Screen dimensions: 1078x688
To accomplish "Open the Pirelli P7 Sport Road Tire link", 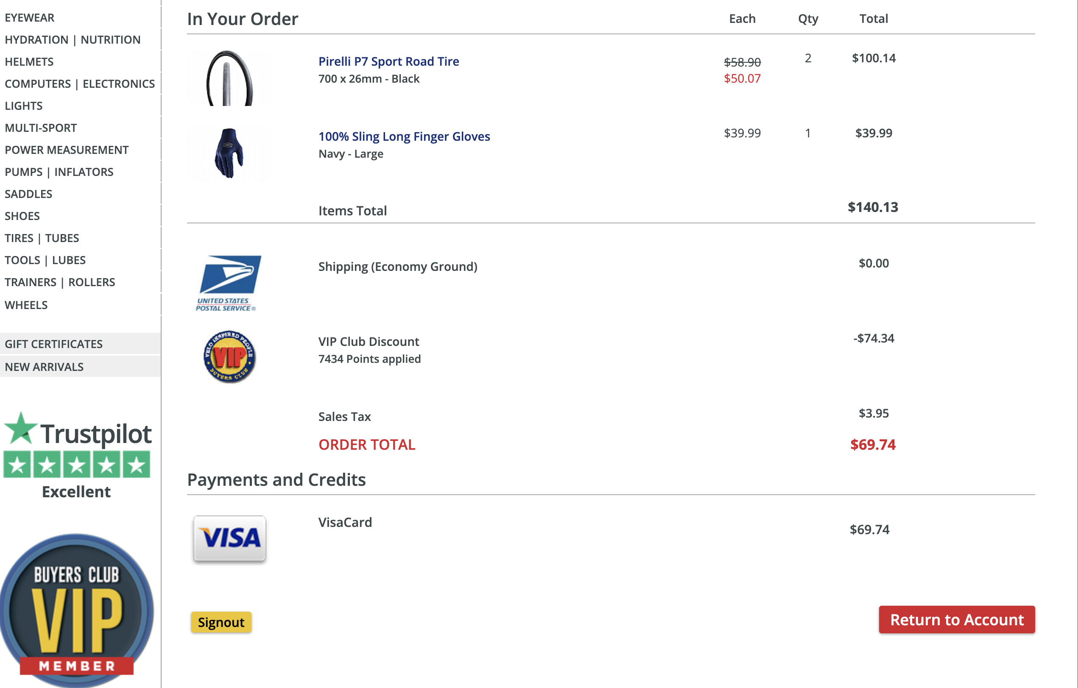I will pos(388,61).
